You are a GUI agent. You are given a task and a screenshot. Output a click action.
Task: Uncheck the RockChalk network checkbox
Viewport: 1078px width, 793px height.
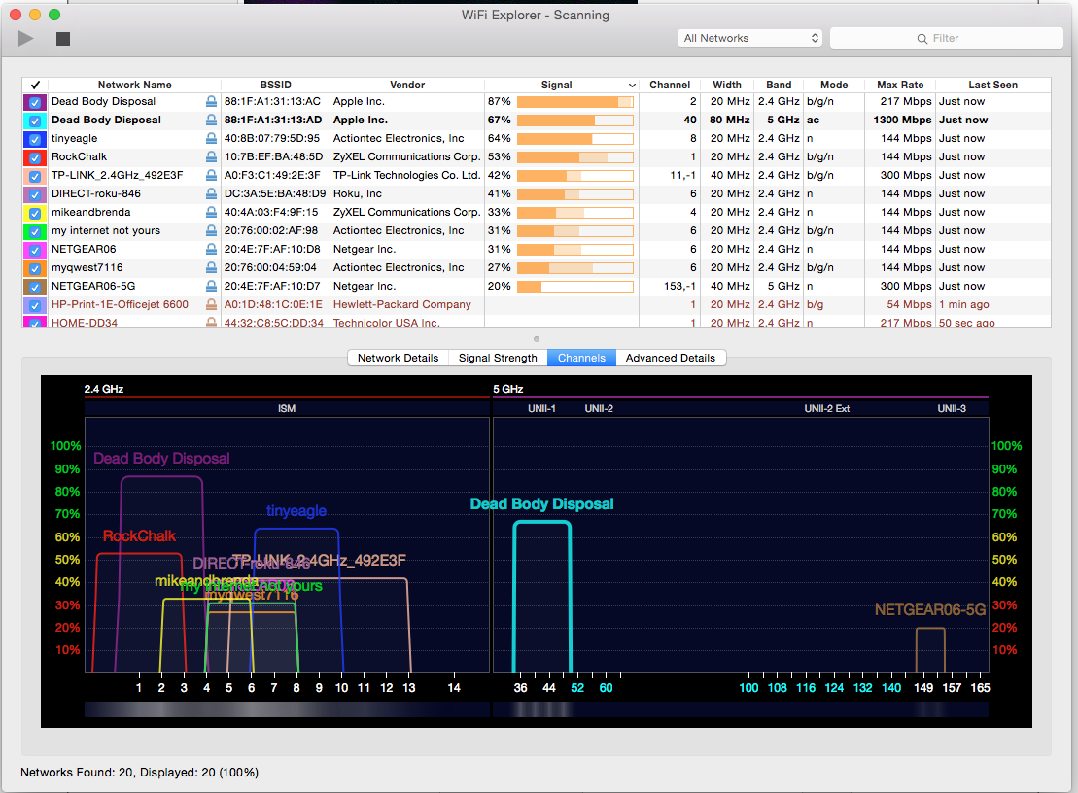click(x=35, y=157)
